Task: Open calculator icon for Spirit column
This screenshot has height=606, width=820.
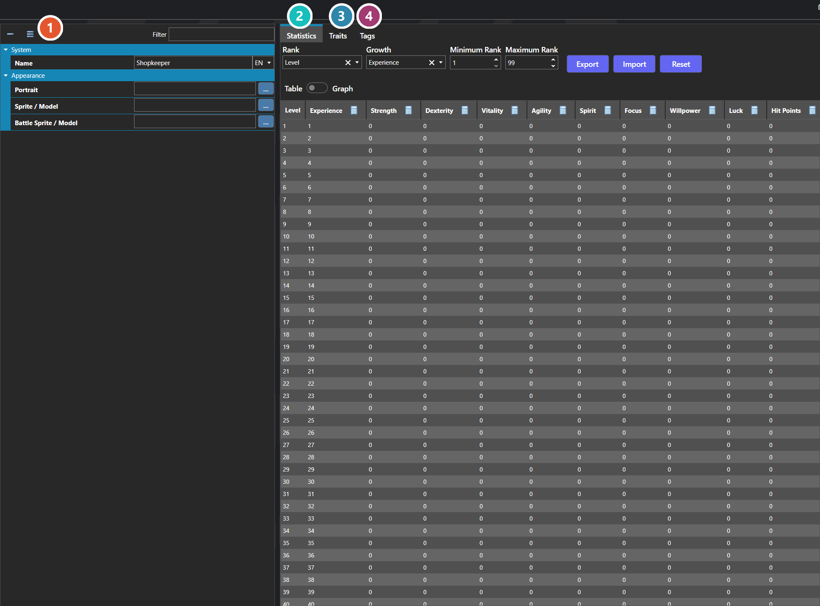Action: tap(608, 110)
